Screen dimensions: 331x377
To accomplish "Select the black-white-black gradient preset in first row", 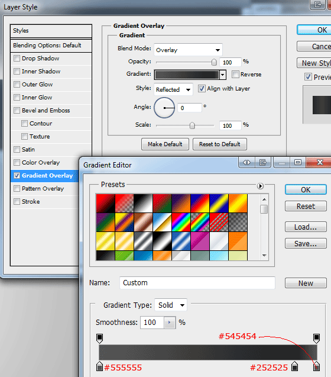I will click(x=143, y=204).
